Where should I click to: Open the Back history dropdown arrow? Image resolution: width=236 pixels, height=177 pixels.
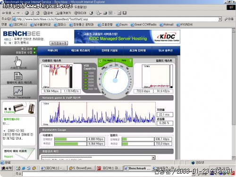(14, 13)
